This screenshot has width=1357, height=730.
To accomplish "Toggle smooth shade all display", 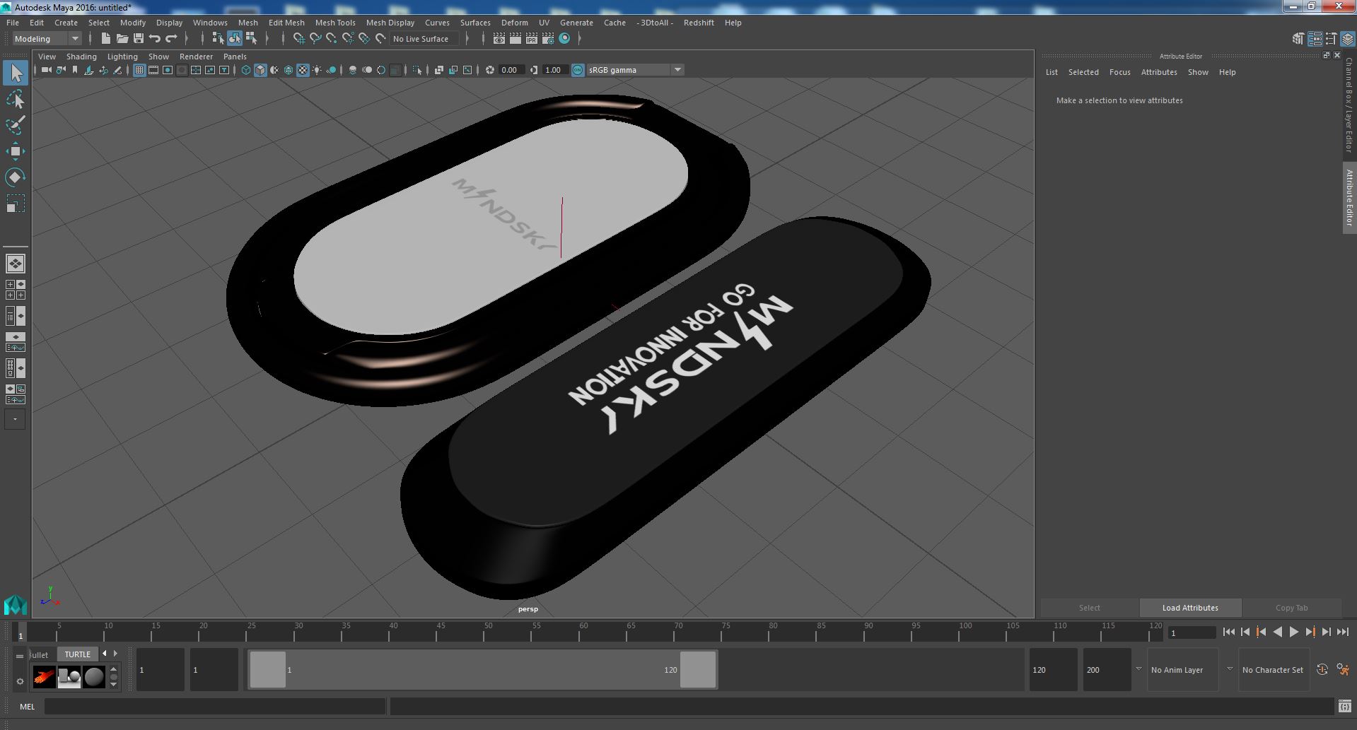I will pyautogui.click(x=260, y=70).
